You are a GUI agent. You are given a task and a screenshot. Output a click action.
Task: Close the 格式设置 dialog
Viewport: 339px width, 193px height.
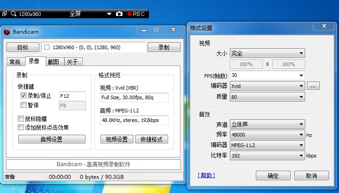coord(324,26)
